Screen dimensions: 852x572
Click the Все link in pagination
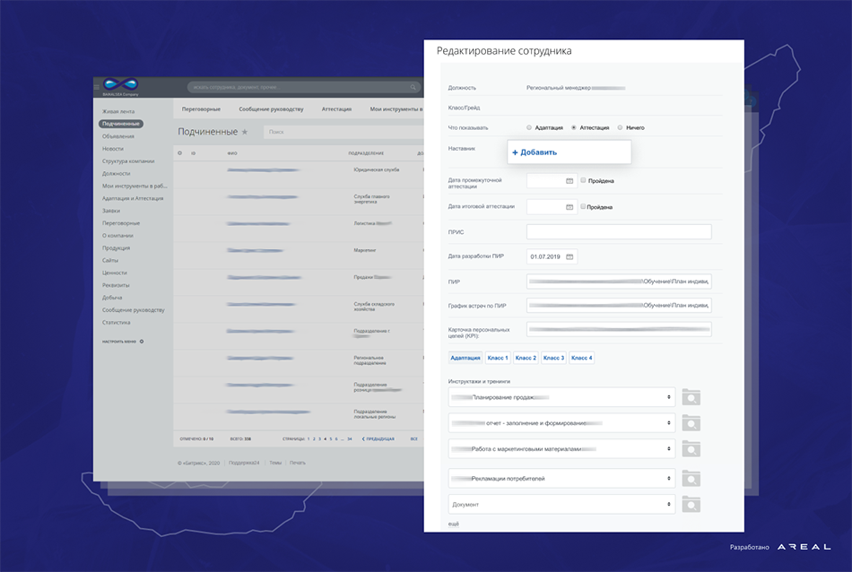[x=414, y=439]
